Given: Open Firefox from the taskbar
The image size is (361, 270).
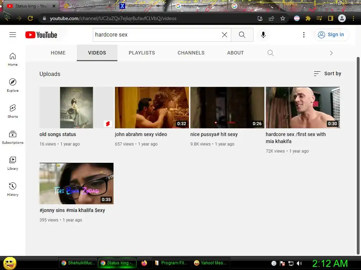Looking at the screenshot, I should pyautogui.click(x=144, y=263).
